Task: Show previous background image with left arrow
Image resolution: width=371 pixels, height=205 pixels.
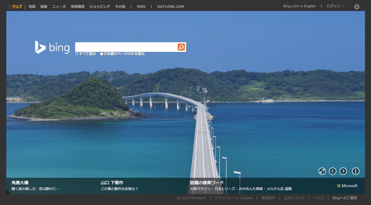Action: [332, 171]
